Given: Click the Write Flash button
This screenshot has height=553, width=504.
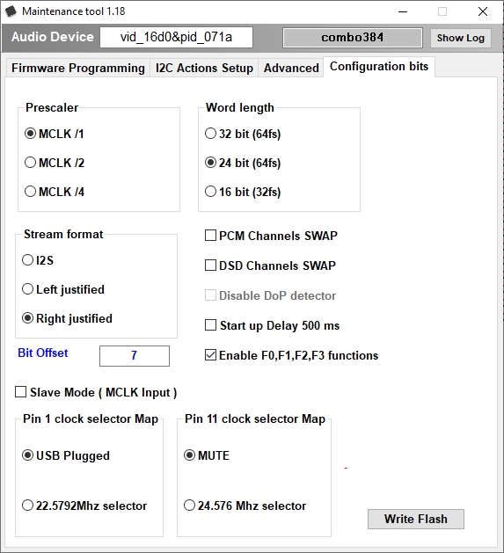Looking at the screenshot, I should click(416, 519).
